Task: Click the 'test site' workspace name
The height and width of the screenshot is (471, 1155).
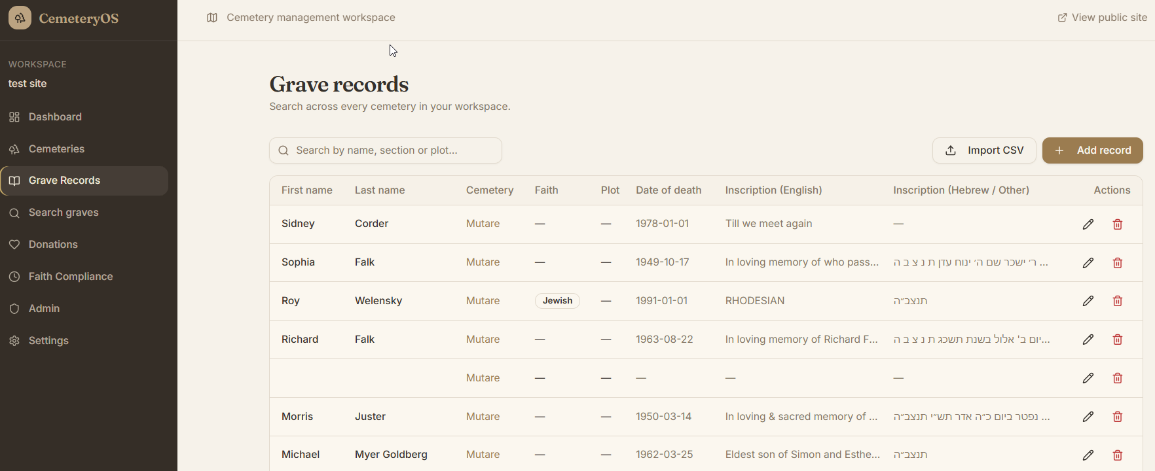Action: (x=27, y=84)
